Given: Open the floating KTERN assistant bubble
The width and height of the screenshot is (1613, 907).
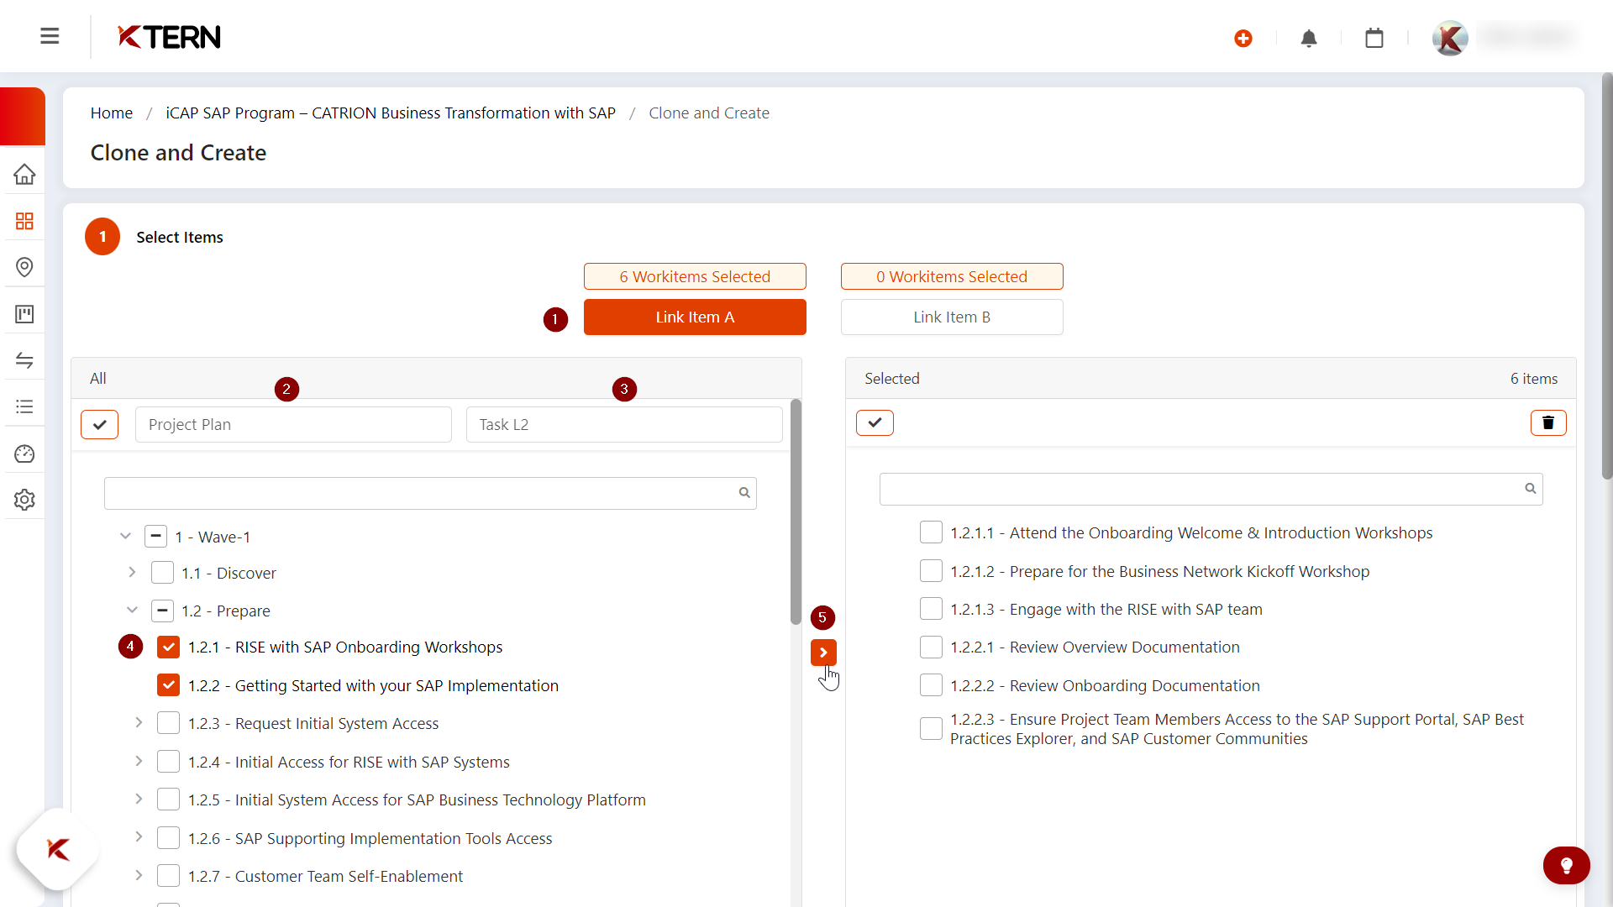Looking at the screenshot, I should point(57,849).
